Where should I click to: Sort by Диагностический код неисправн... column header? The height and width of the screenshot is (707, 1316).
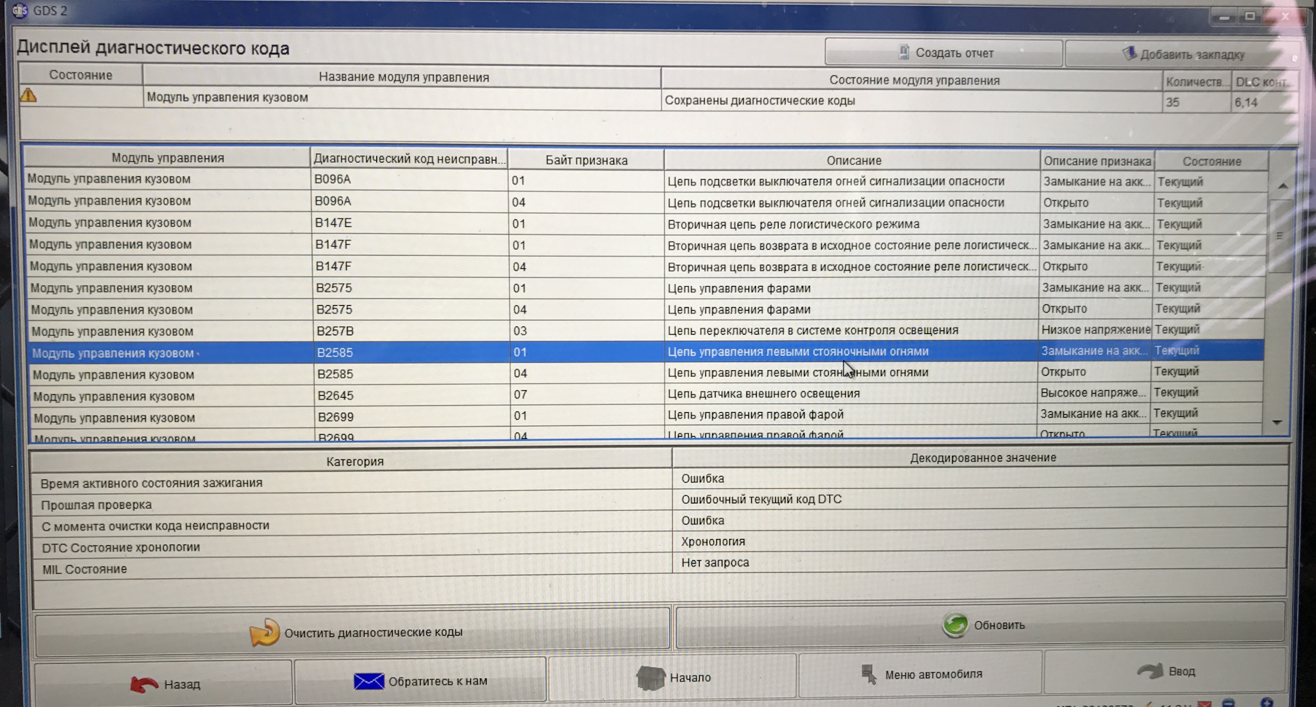tap(409, 159)
